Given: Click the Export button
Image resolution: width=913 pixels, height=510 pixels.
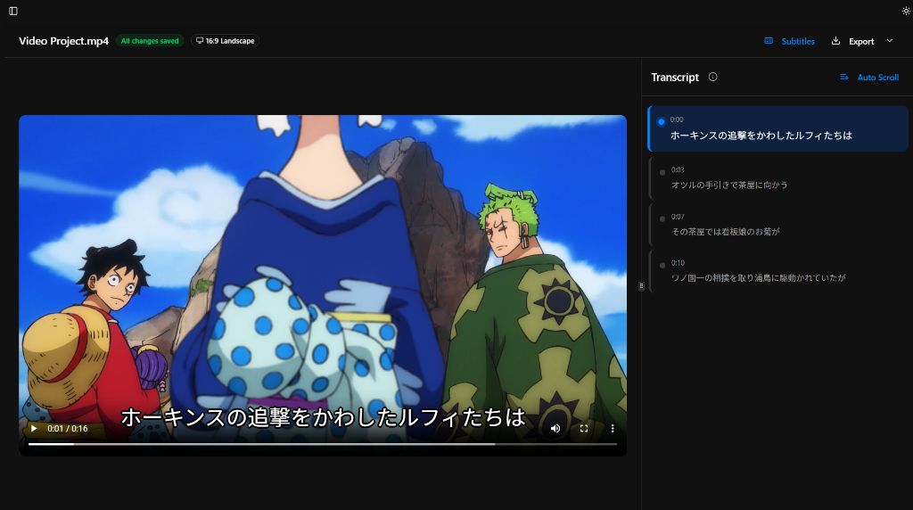Looking at the screenshot, I should pos(853,41).
